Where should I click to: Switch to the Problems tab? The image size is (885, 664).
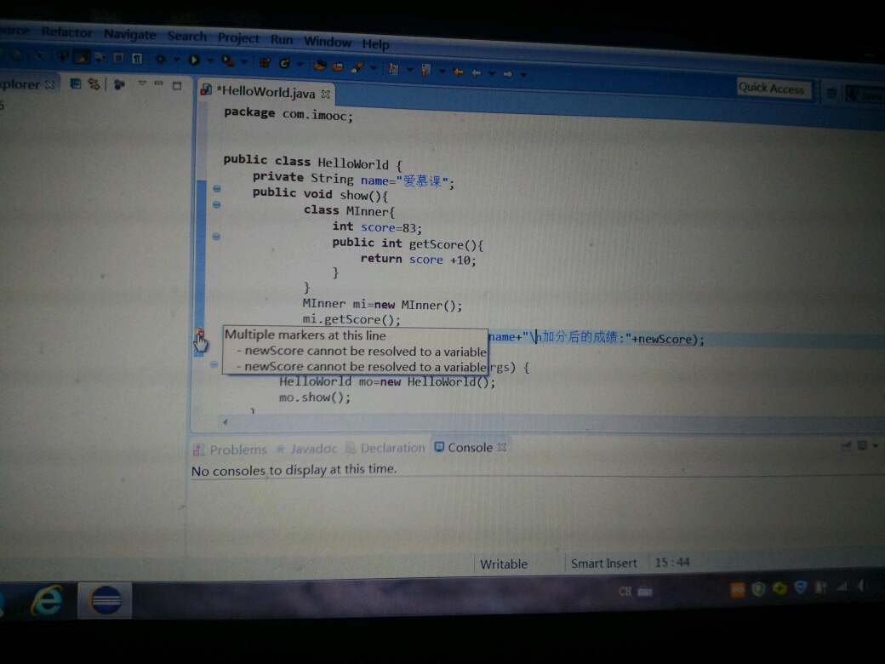230,449
